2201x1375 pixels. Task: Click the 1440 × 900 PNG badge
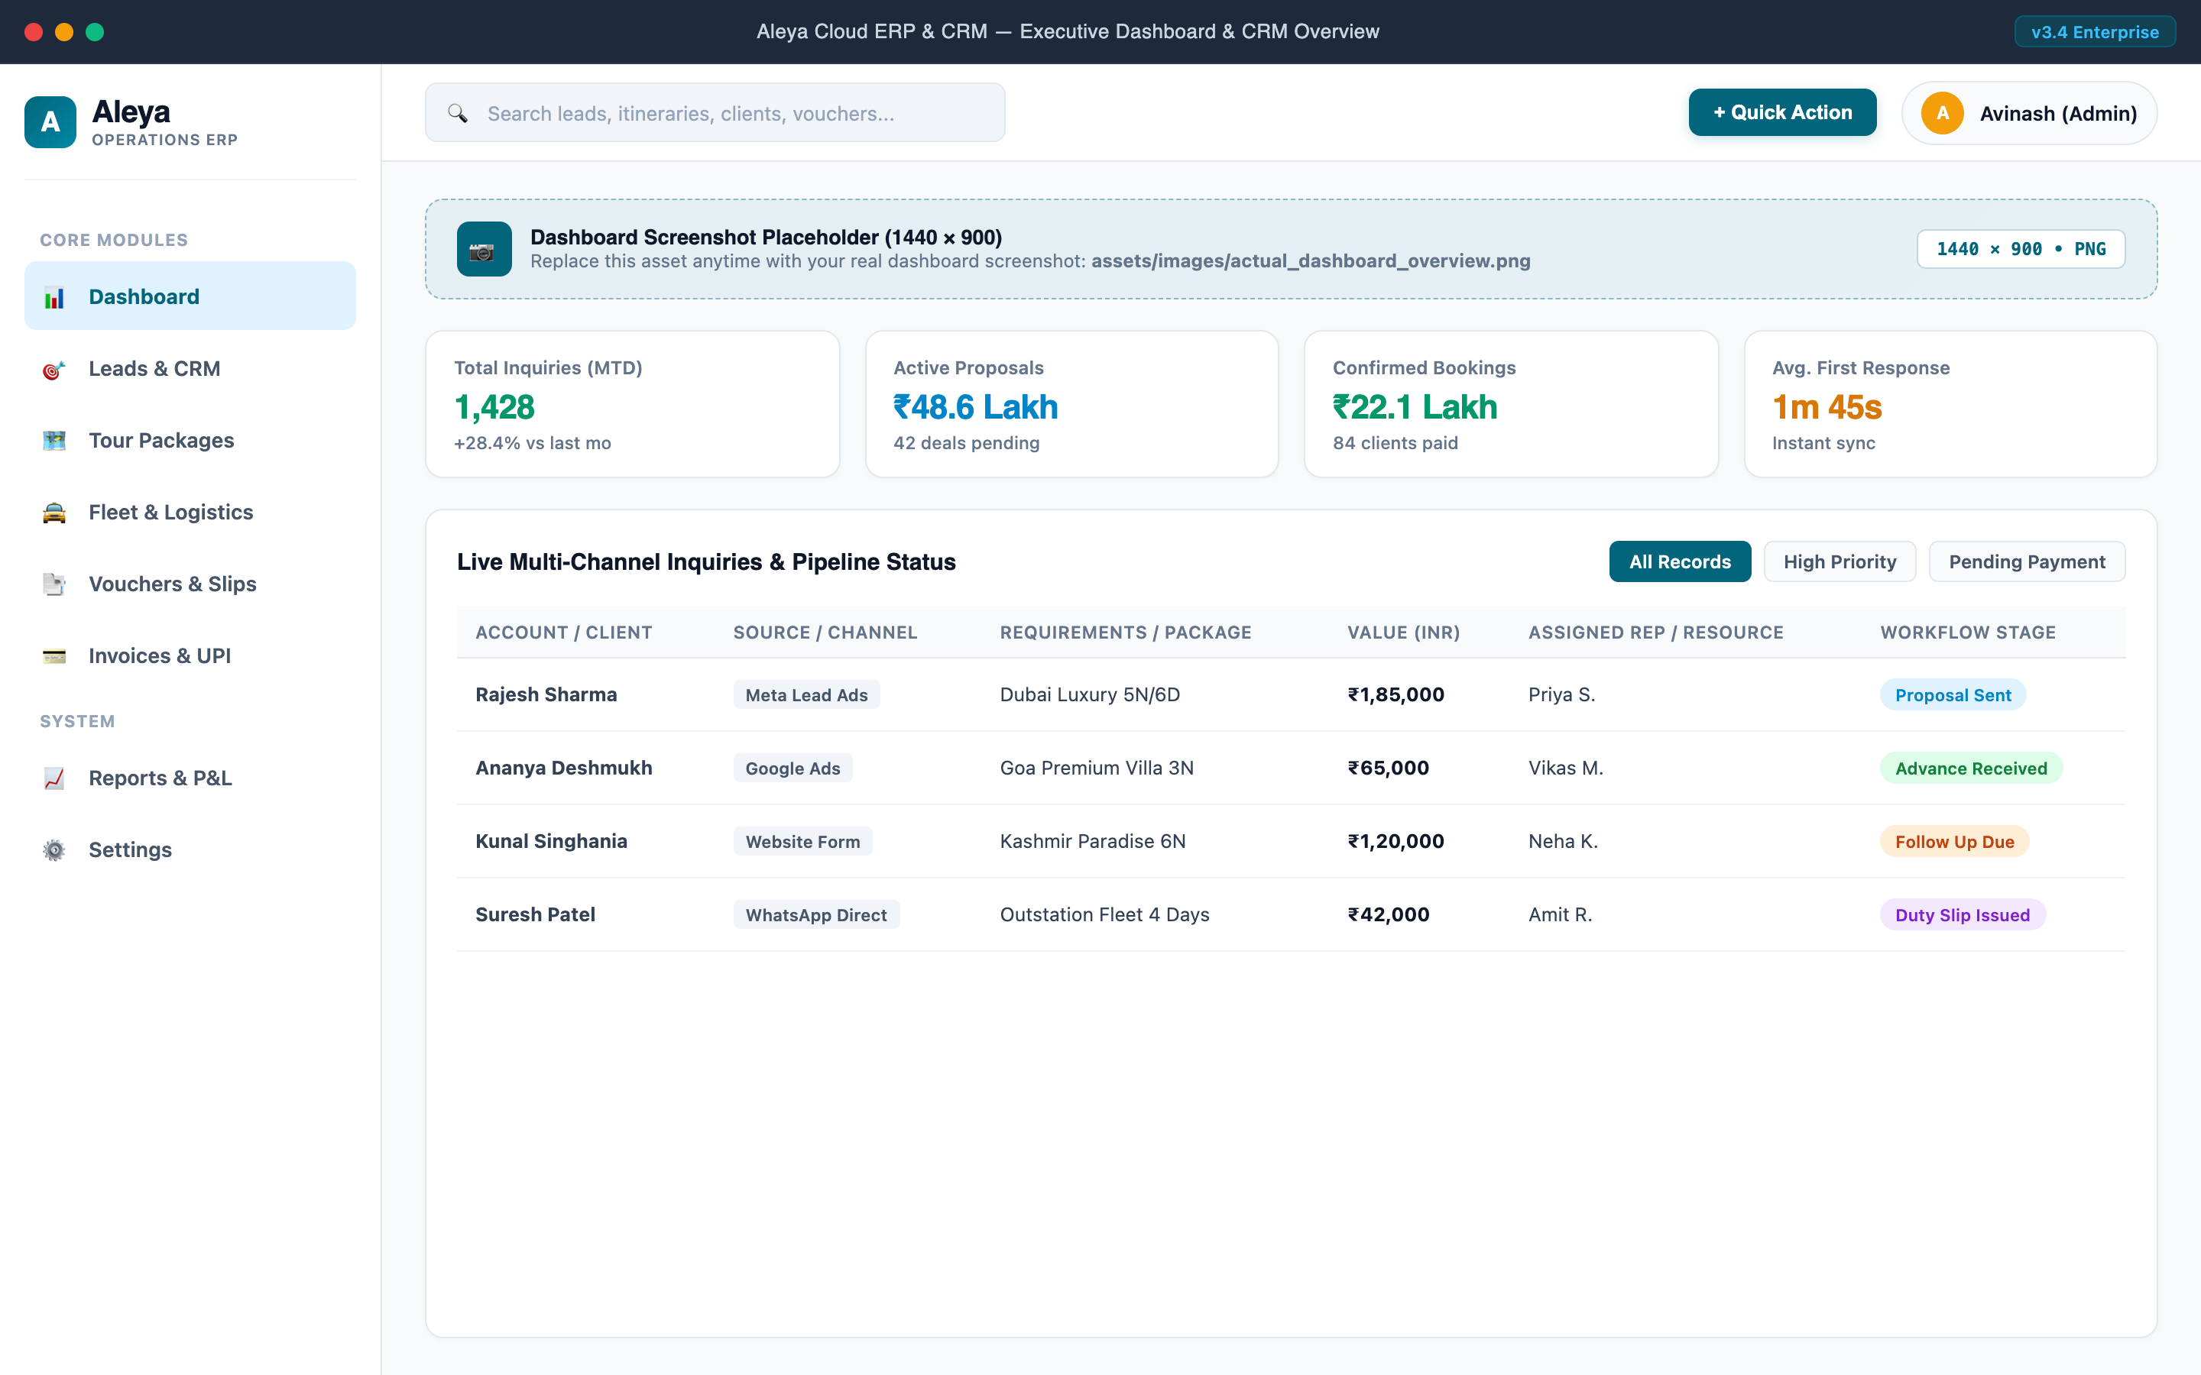(2021, 249)
